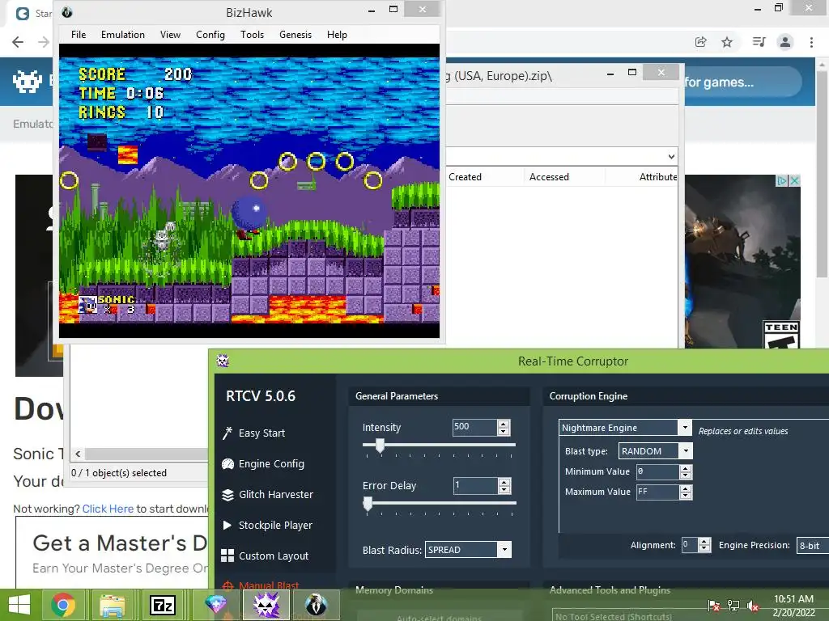Open the Blast type RANDOM dropdown
This screenshot has width=829, height=621.
coord(686,451)
